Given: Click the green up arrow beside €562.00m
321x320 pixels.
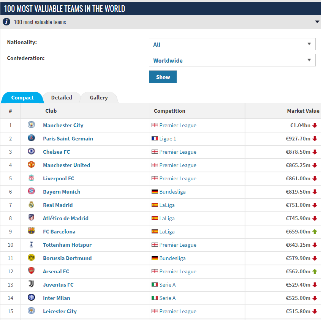Looking at the screenshot, I should [315, 271].
